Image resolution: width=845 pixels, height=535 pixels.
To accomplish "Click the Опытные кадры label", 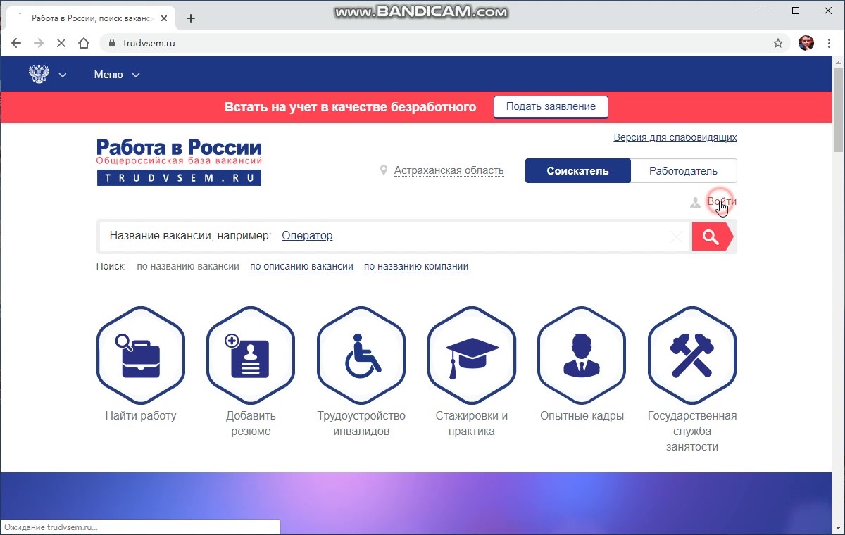I will pos(582,416).
